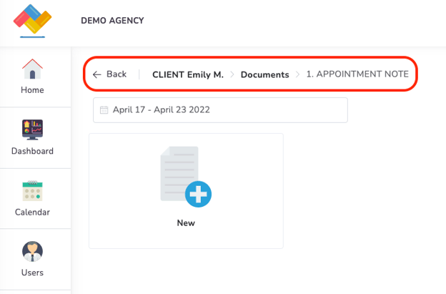Click the Home house icon in sidebar
Screen dimensions: 446x294
[x=32, y=69]
